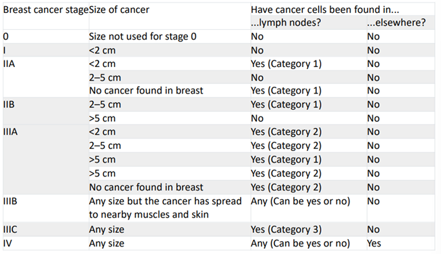Viewport: 441px width, 254px height.
Task: Click the ...elsewhere? subheader
Action: [396, 22]
